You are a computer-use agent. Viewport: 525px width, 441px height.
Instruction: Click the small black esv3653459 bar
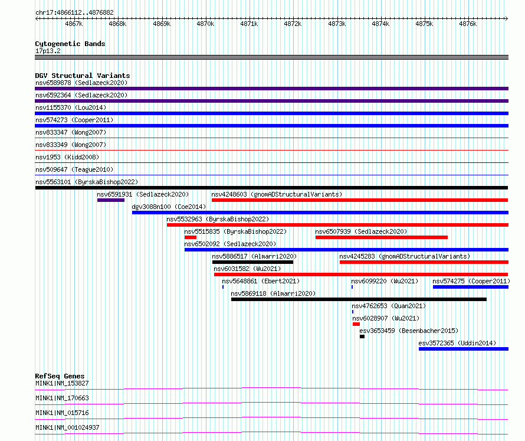[362, 337]
